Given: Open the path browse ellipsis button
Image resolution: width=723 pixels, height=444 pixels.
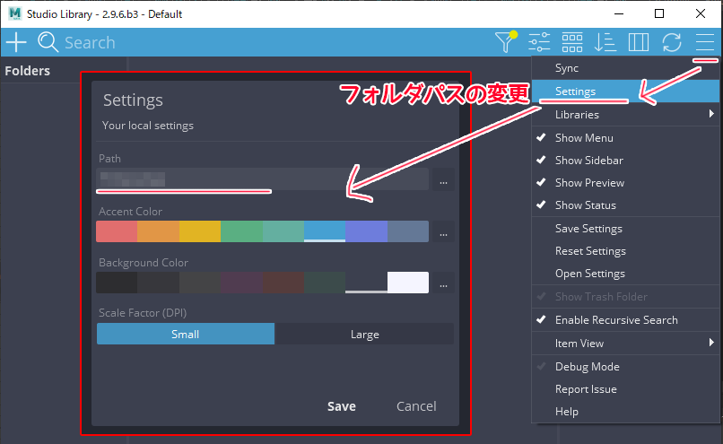Looking at the screenshot, I should (x=443, y=180).
